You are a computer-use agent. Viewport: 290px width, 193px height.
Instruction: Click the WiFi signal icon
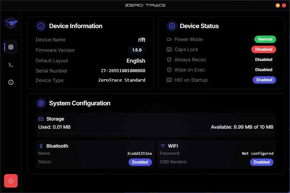click(163, 146)
